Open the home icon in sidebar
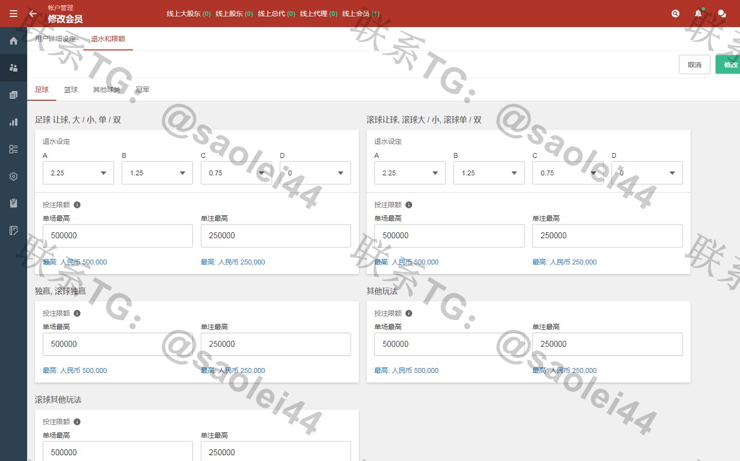The image size is (740, 461). (x=13, y=41)
